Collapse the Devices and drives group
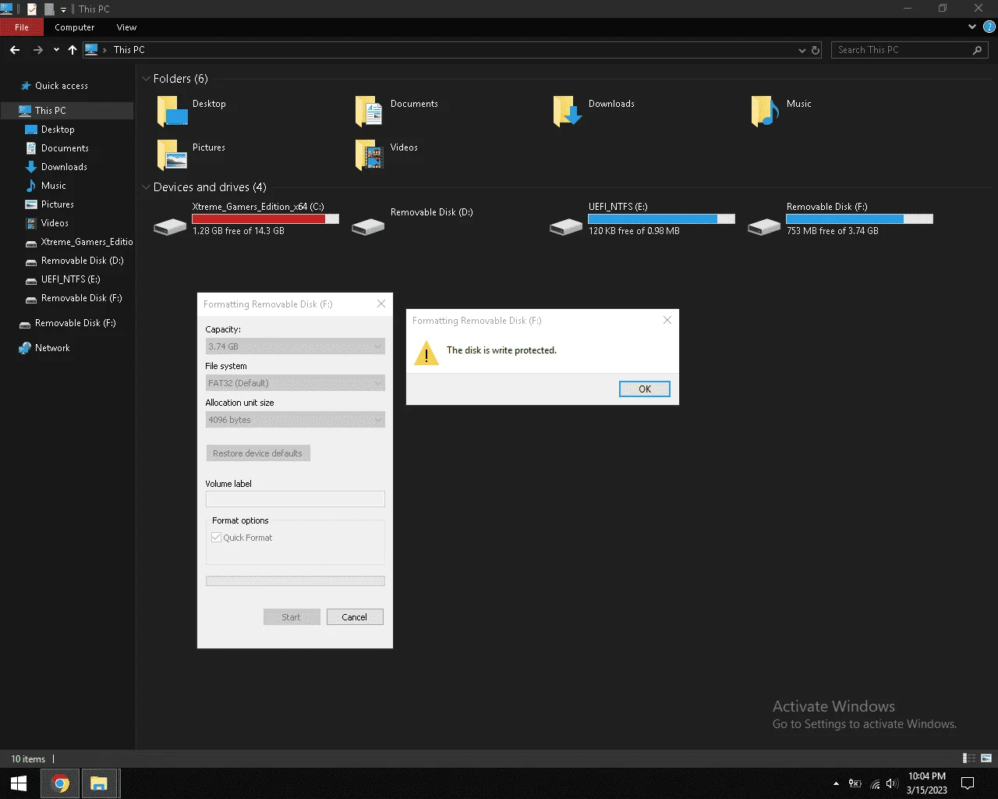Viewport: 998px width, 799px height. [x=146, y=187]
